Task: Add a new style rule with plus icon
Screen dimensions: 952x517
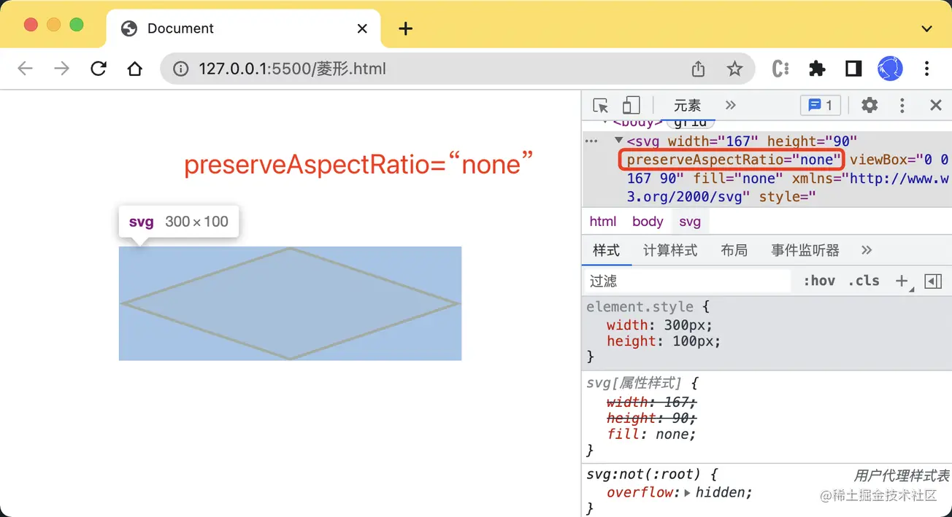Action: tap(901, 280)
